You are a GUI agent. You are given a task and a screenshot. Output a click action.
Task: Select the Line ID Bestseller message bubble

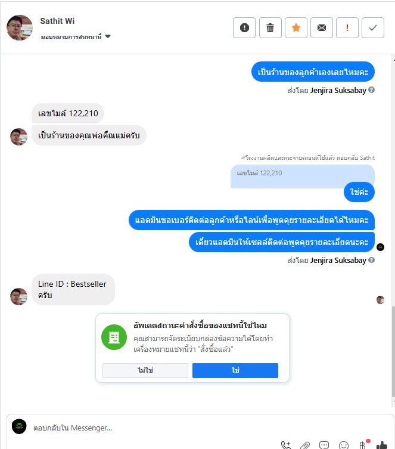pyautogui.click(x=73, y=289)
